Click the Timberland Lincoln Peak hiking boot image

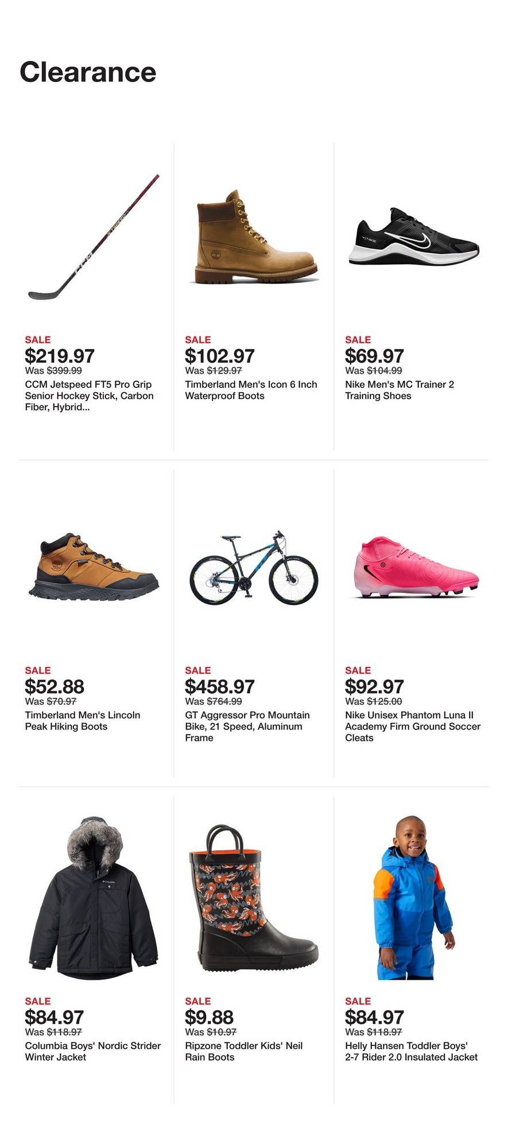click(94, 568)
